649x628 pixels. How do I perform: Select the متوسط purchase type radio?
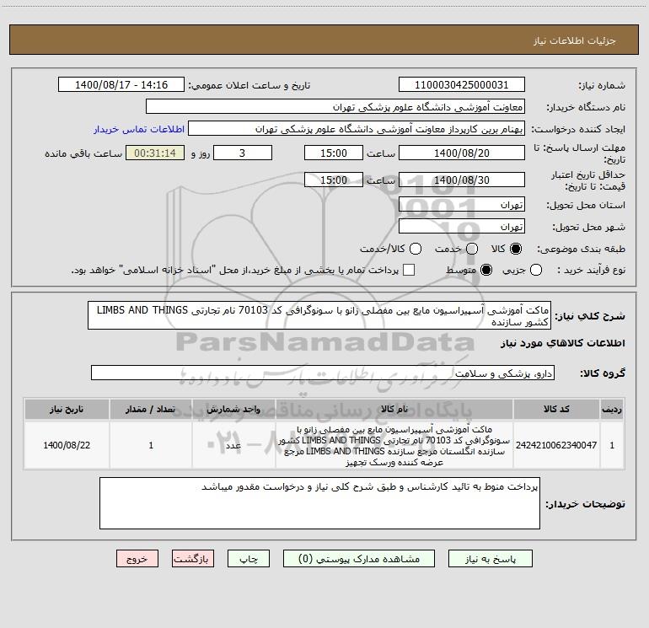point(486,270)
